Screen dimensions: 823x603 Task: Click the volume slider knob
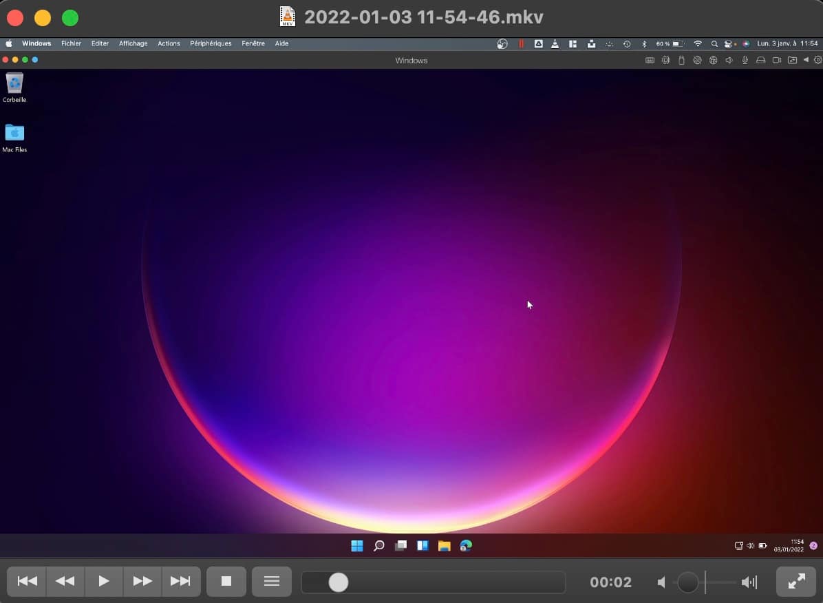[687, 582]
